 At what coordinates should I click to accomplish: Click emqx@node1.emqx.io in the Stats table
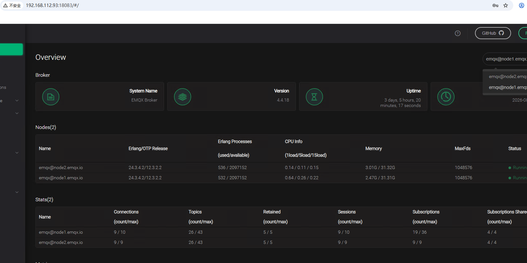61,232
